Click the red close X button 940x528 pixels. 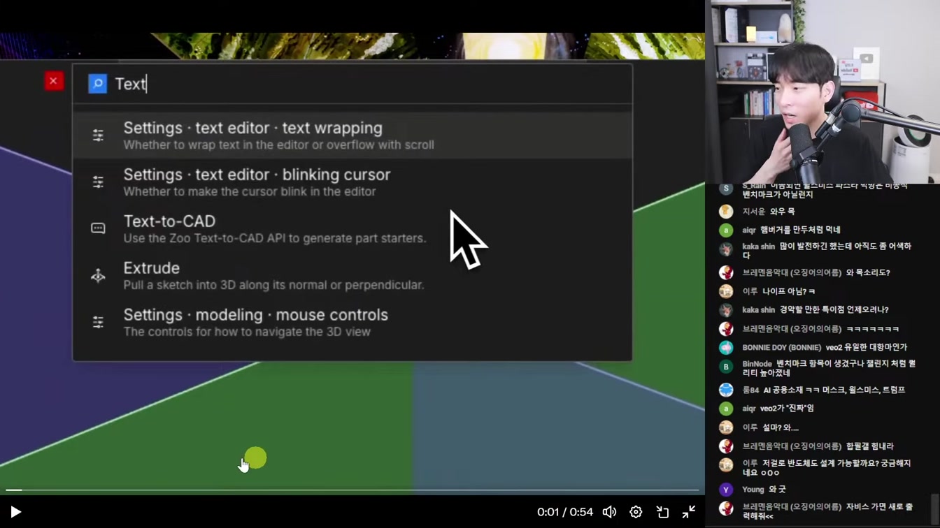pyautogui.click(x=53, y=81)
